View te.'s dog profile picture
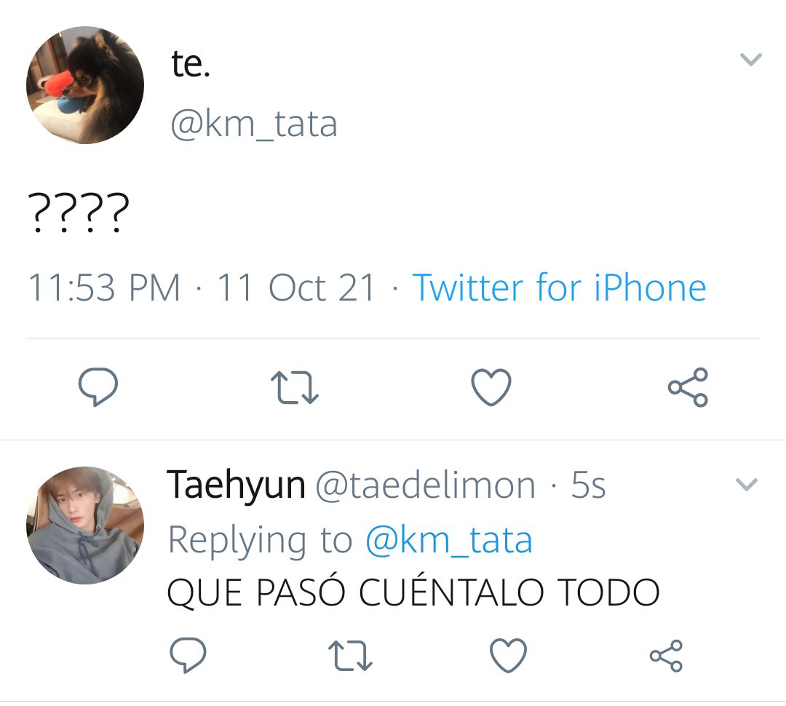The height and width of the screenshot is (706, 786). pyautogui.click(x=85, y=85)
